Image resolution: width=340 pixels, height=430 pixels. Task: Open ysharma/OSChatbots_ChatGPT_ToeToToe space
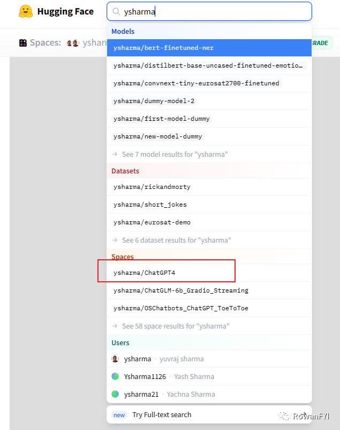pos(209,308)
